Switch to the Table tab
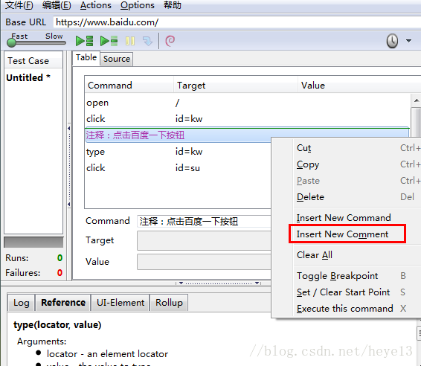The image size is (421, 366). click(x=86, y=57)
